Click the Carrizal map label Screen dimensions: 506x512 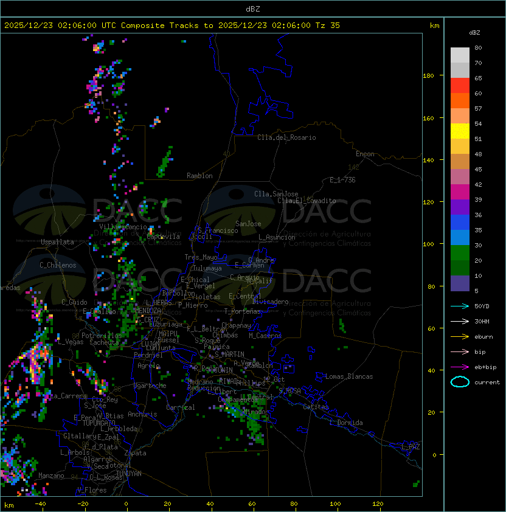click(181, 407)
